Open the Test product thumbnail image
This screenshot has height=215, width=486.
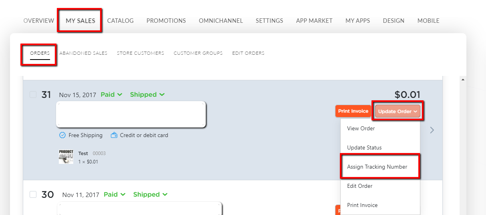coord(66,157)
